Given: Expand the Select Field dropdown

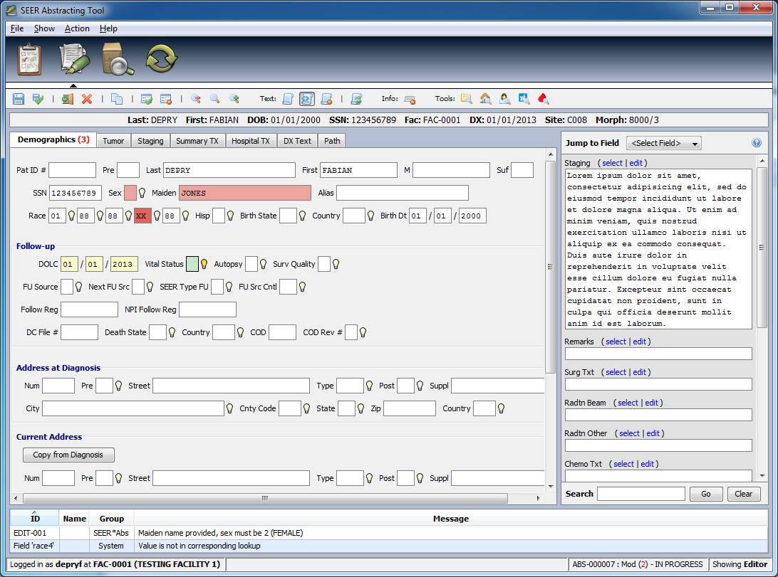Looking at the screenshot, I should [663, 143].
